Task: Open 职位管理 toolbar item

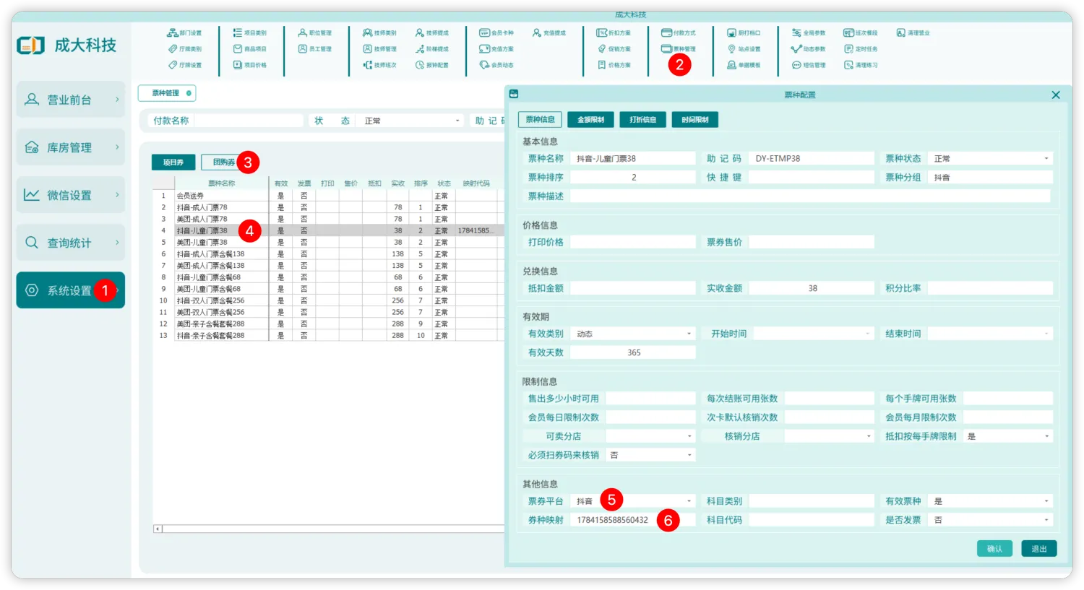Action: 315,33
